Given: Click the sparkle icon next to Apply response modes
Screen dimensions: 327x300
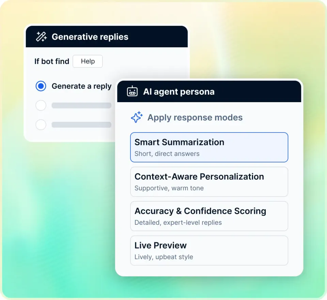Looking at the screenshot, I should 137,117.
